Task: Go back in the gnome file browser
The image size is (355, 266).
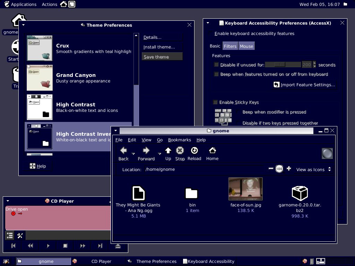Action: [123, 154]
